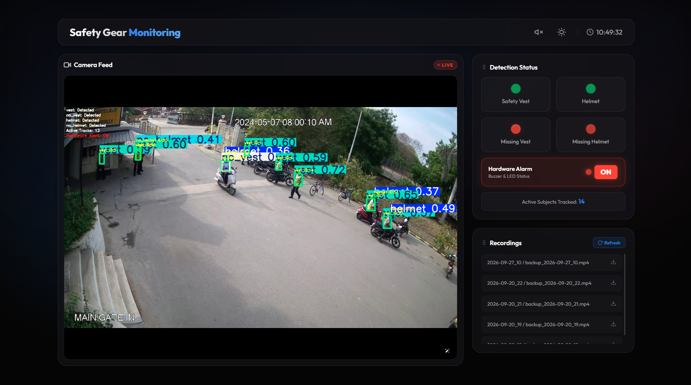This screenshot has height=385, width=691.
Task: Click Buzzer & LED Status subtitle
Action: click(509, 176)
